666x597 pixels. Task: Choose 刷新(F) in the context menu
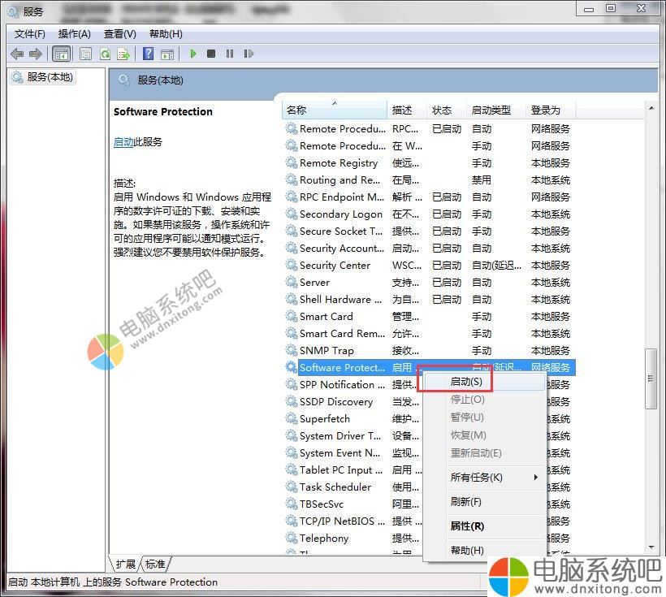click(485, 502)
